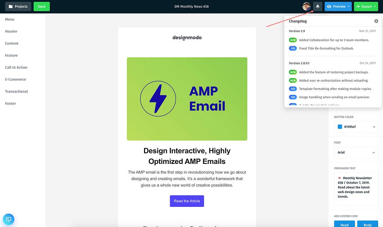Click NEW badge beside restoring backups entry
This screenshot has height=227, width=383.
293,72
